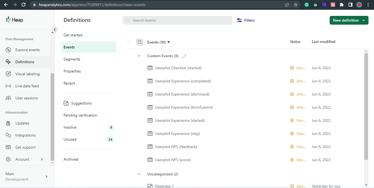Select Definitions in sidebar
Viewport: 374px width, 188px height.
point(25,62)
